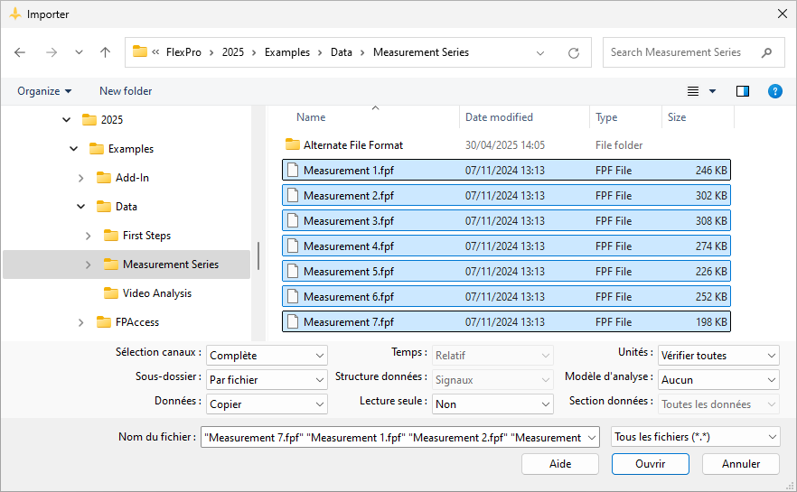Refresh the Measurement Series folder view
This screenshot has width=797, height=492.
pos(573,52)
